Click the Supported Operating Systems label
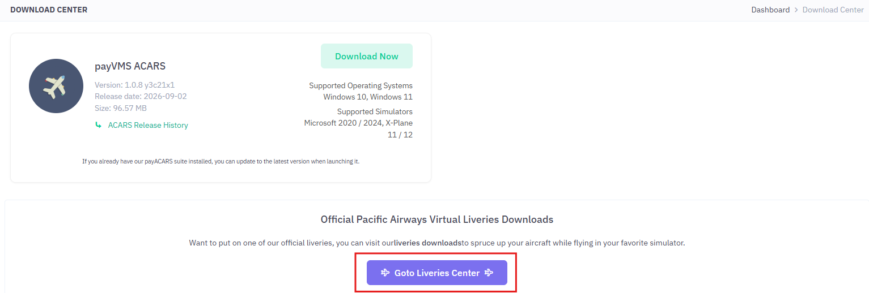Viewport: 869px width, 293px height. click(361, 85)
